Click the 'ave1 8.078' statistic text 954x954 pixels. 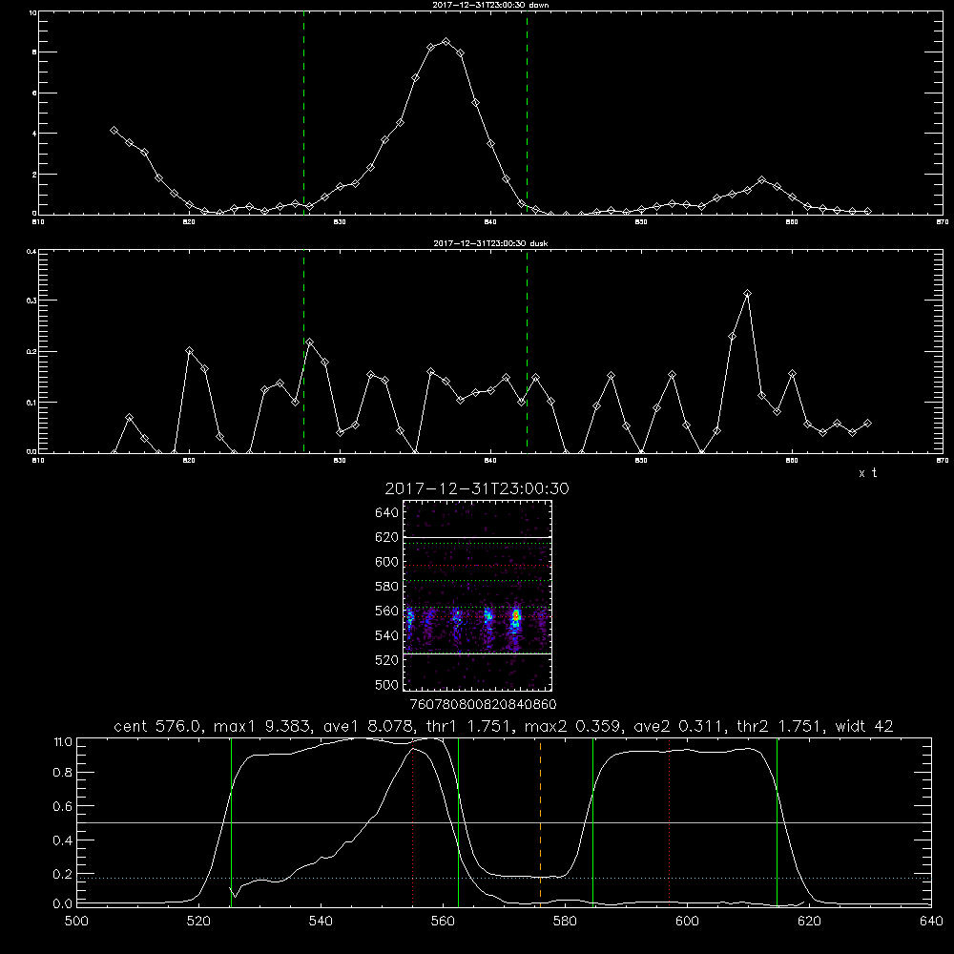point(367,726)
